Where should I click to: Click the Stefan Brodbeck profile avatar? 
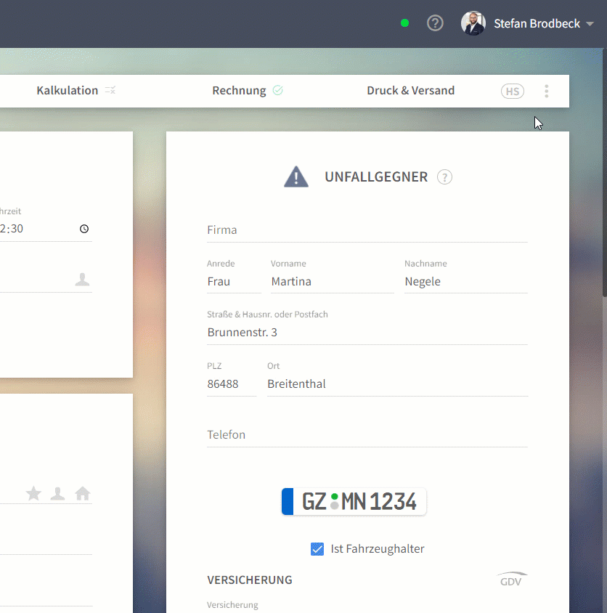point(473,23)
